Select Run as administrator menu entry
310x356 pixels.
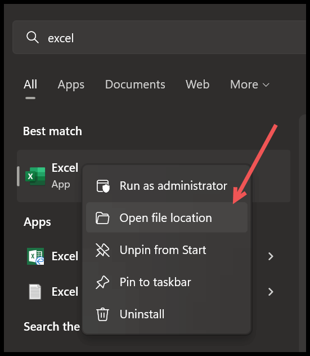click(x=167, y=186)
